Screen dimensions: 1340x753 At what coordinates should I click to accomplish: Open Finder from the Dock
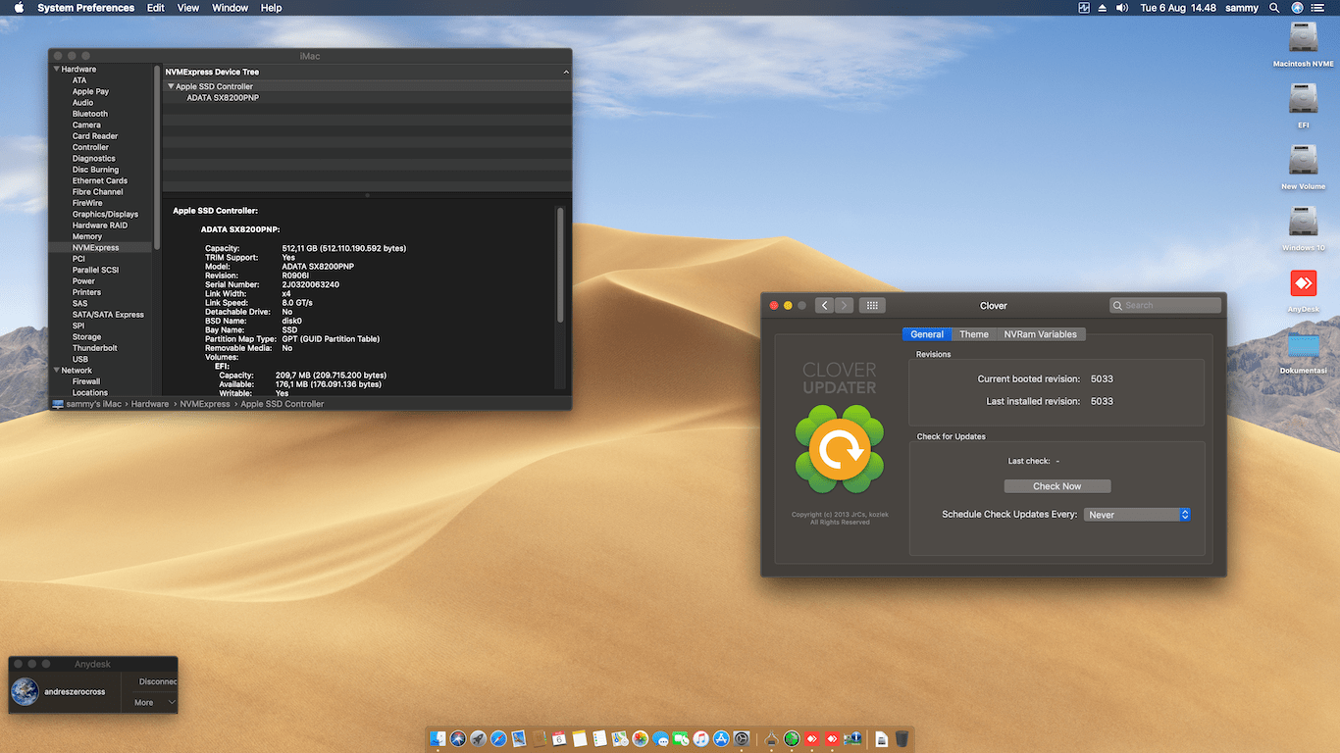(x=438, y=738)
